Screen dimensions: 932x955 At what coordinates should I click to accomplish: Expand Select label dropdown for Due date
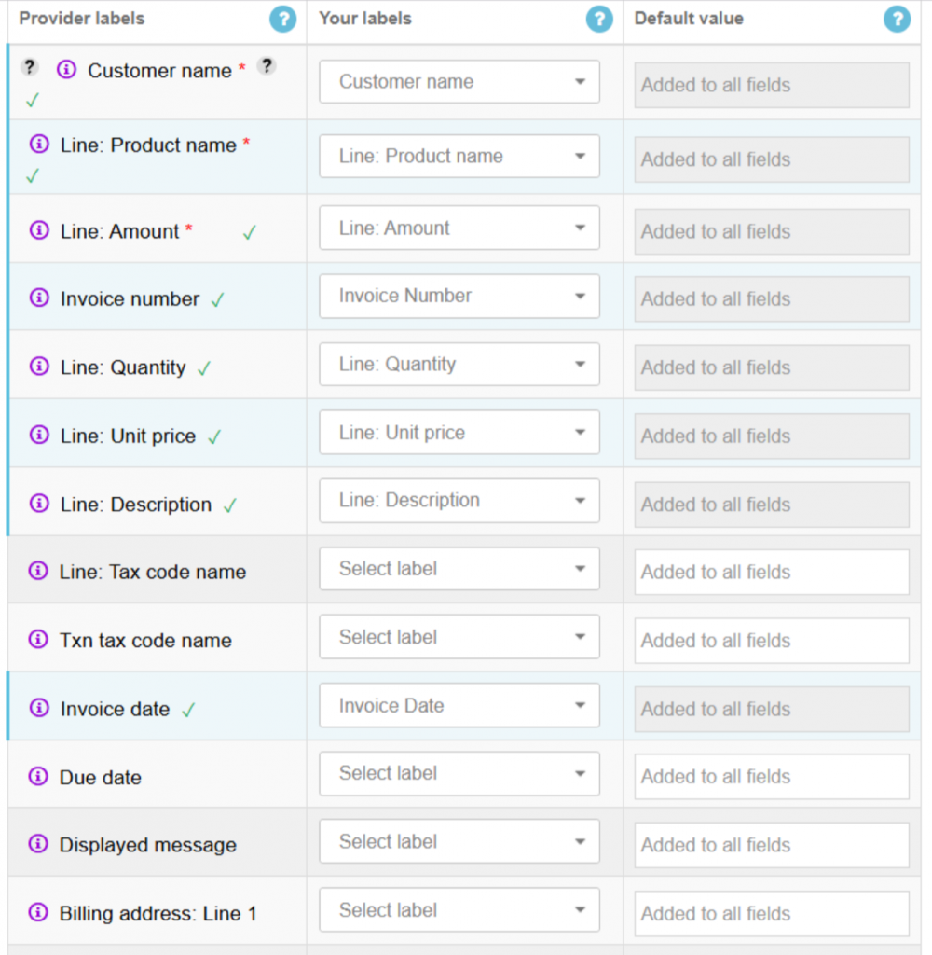[x=459, y=774]
